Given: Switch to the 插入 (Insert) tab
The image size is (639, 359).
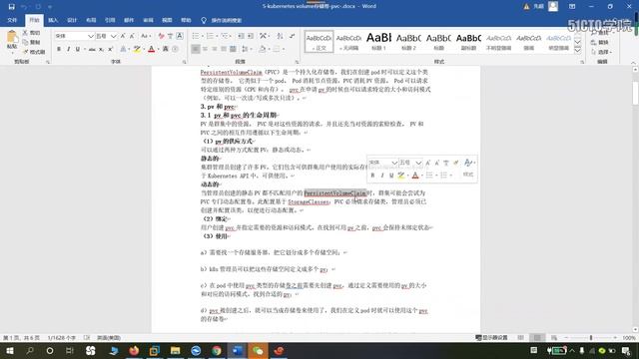Looking at the screenshot, I should (x=53, y=20).
